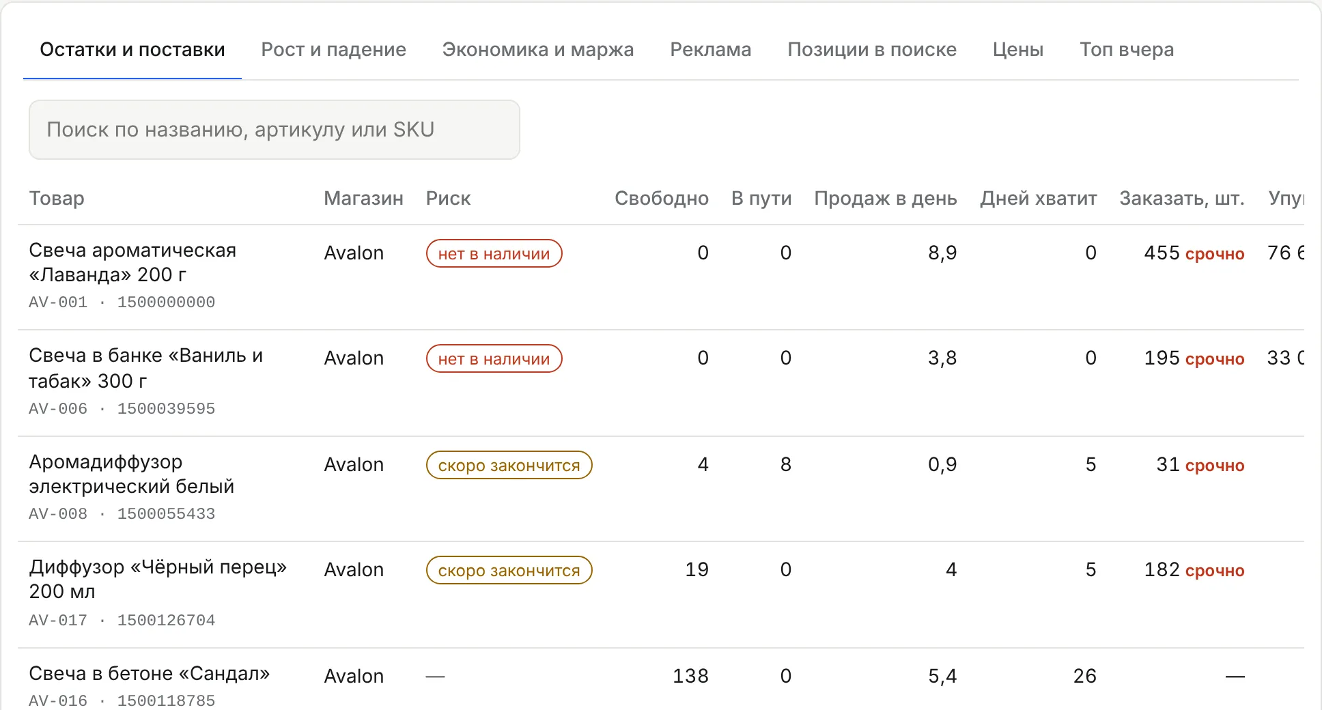Click the «В пути» column header

coord(761,199)
